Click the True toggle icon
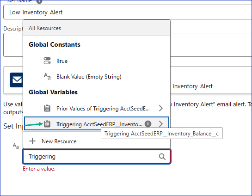Image resolution: width=252 pixels, height=196 pixels. click(47, 61)
